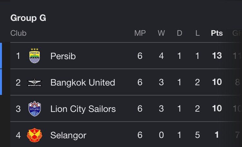The width and height of the screenshot is (242, 147).
Task: Select the MP column header
Action: coord(140,33)
